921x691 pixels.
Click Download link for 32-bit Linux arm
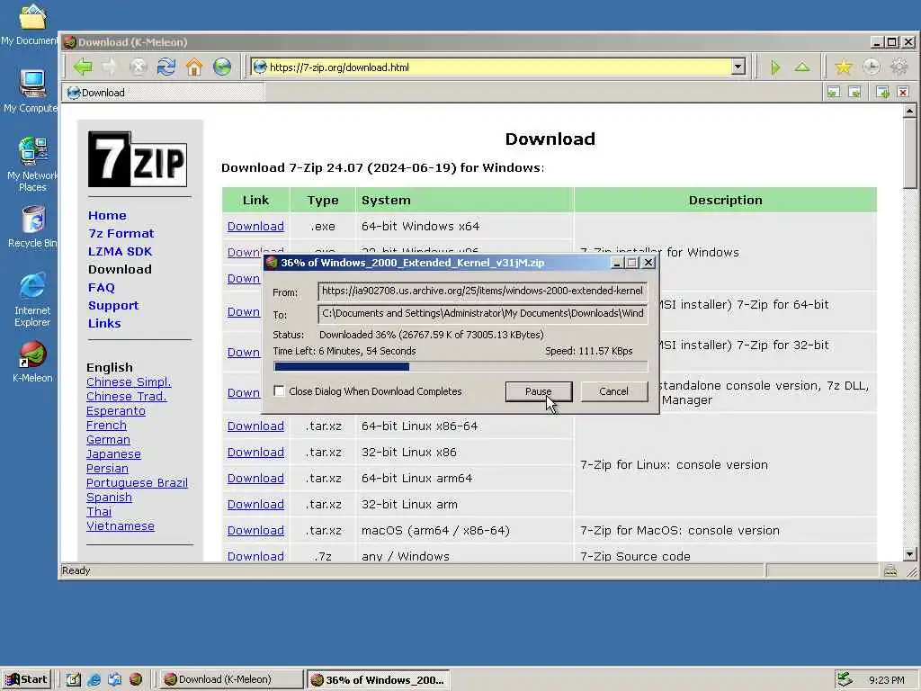pyautogui.click(x=255, y=504)
